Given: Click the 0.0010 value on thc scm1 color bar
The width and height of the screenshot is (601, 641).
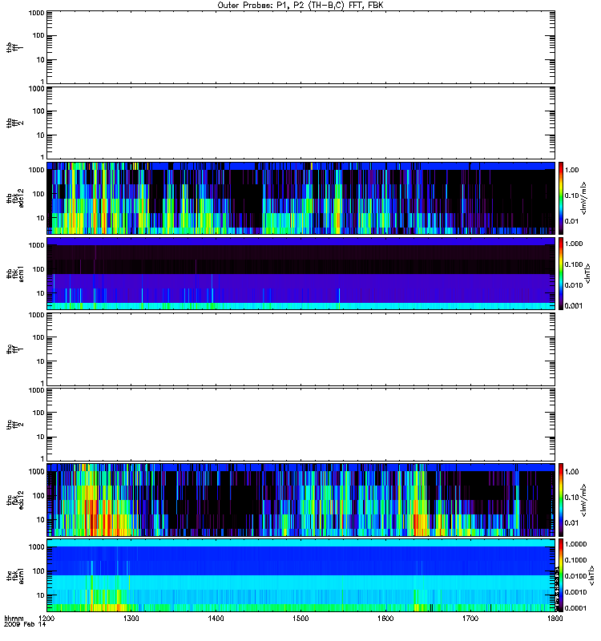Looking at the screenshot, I should (x=575, y=592).
